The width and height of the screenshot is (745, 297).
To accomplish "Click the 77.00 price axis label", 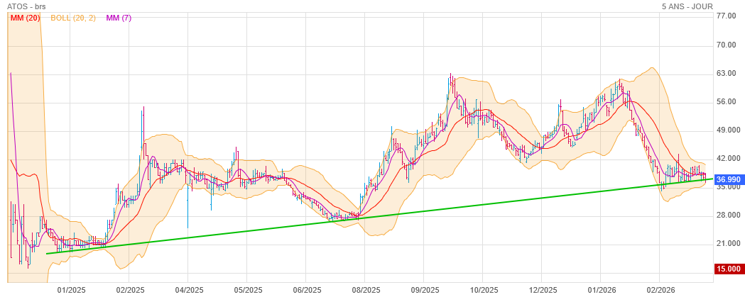I will 725,16.
